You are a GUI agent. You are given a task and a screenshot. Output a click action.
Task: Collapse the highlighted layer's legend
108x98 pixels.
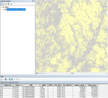pyautogui.click(x=3, y=9)
